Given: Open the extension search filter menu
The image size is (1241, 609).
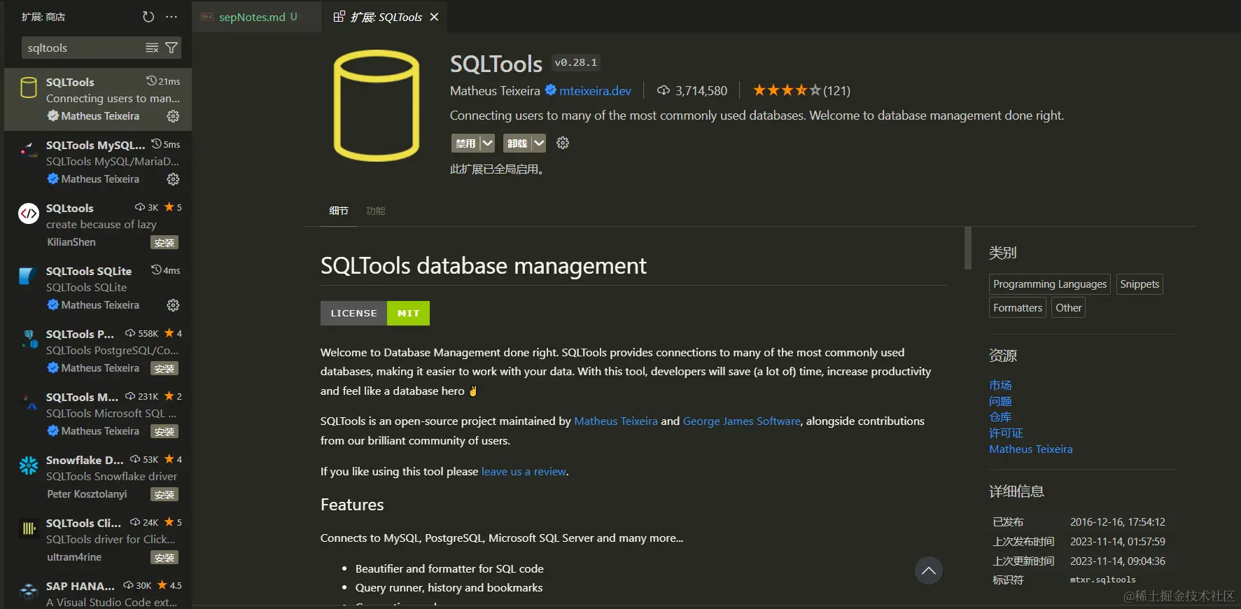Looking at the screenshot, I should 171,48.
